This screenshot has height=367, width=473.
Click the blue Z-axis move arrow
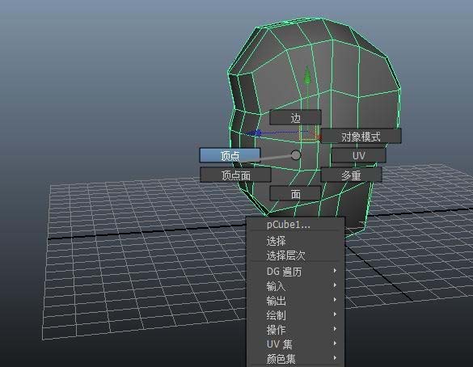click(x=255, y=133)
